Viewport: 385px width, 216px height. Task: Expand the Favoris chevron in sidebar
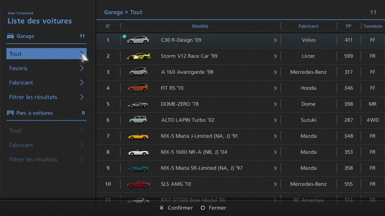point(82,68)
